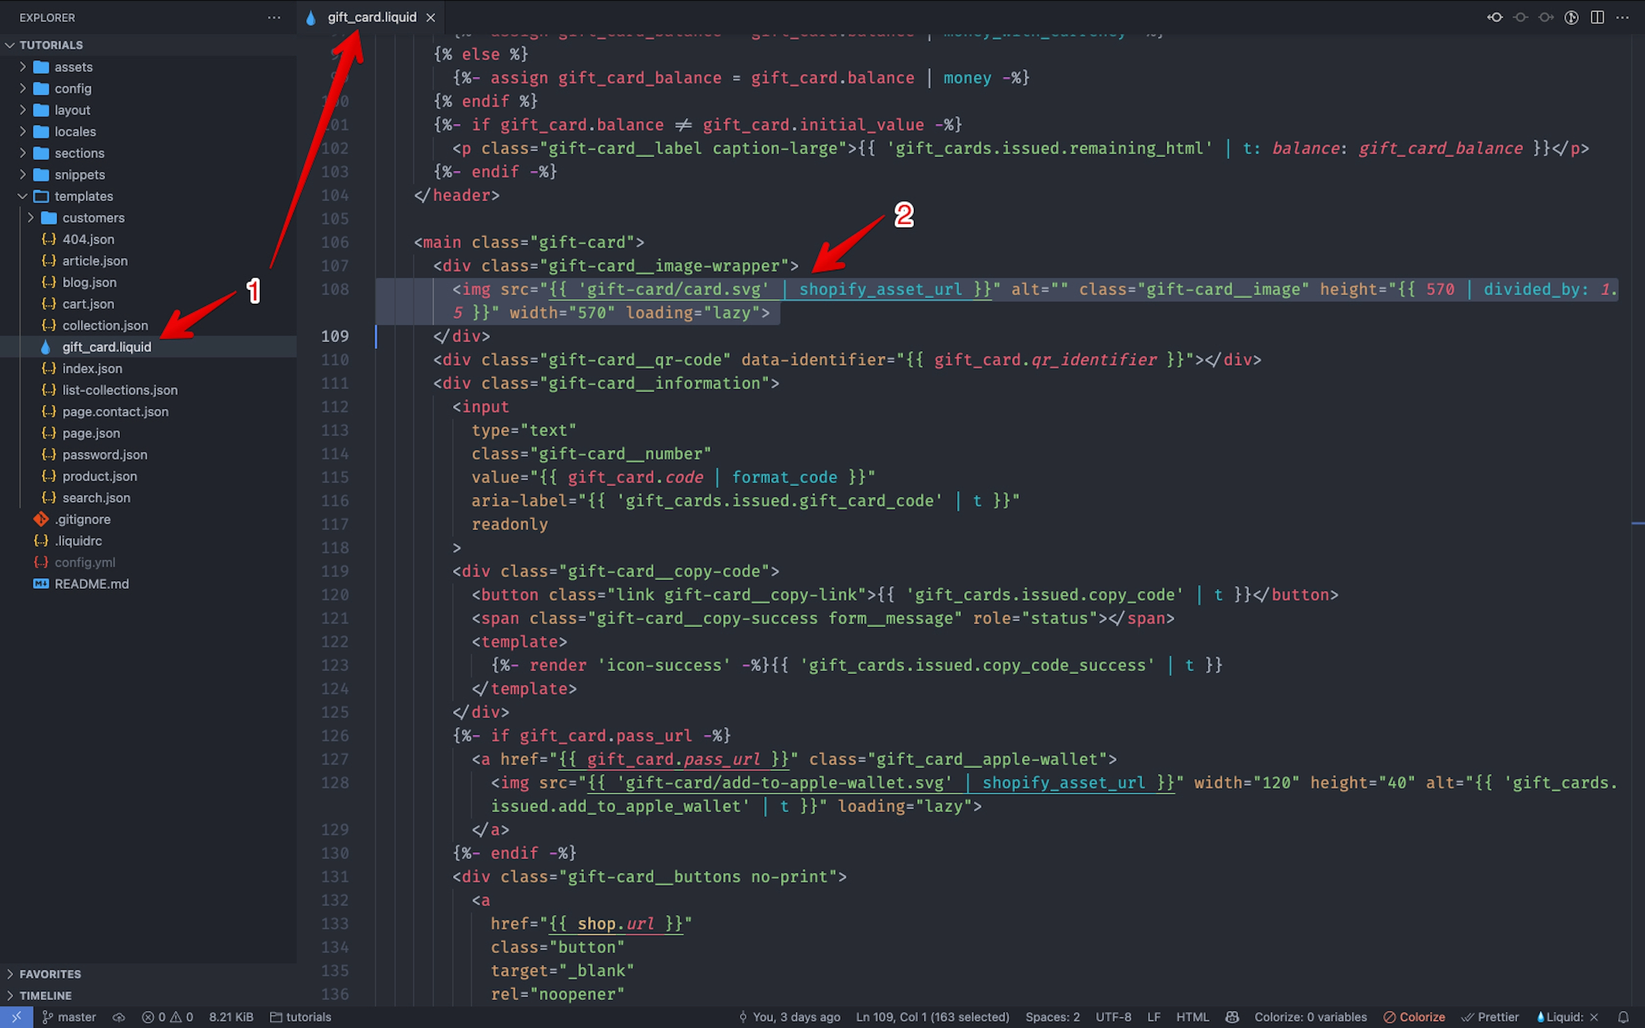This screenshot has width=1645, height=1028.
Task: Close the gift_card.liquid editor tab
Action: click(x=430, y=18)
